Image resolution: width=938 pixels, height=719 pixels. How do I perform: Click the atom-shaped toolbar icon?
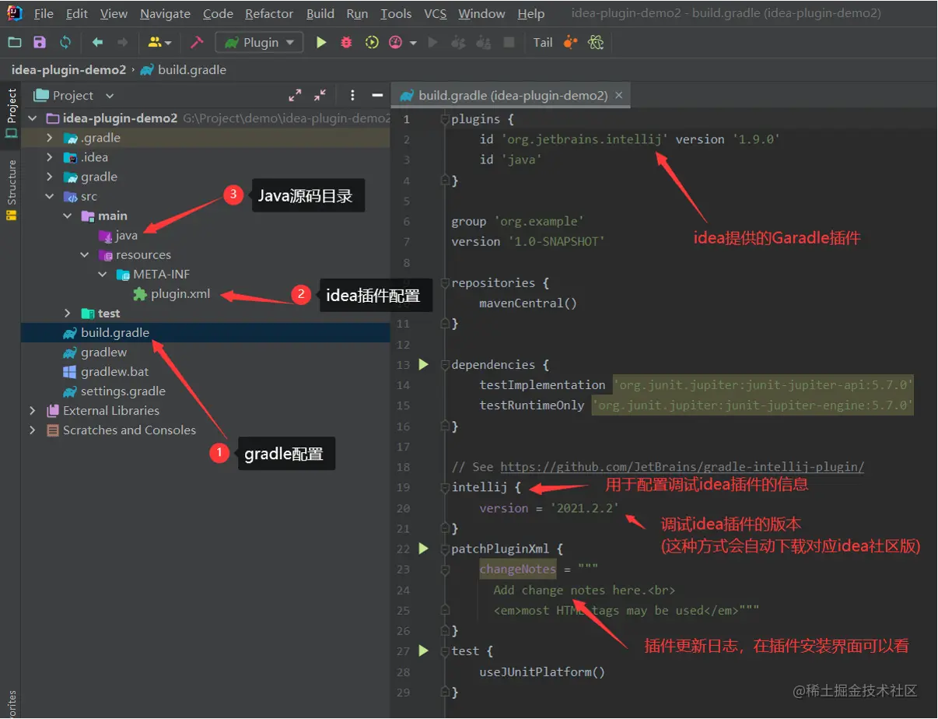tap(596, 43)
